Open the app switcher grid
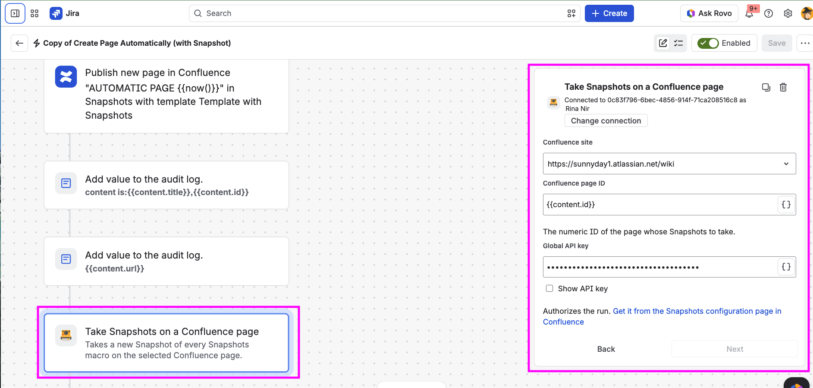Screen dimensions: 813x388 tap(35, 13)
